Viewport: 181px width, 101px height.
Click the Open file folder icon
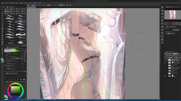[33, 5]
